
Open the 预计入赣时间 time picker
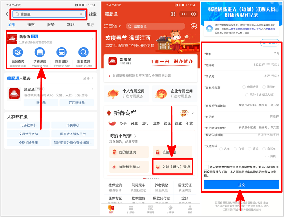[x=241, y=135]
